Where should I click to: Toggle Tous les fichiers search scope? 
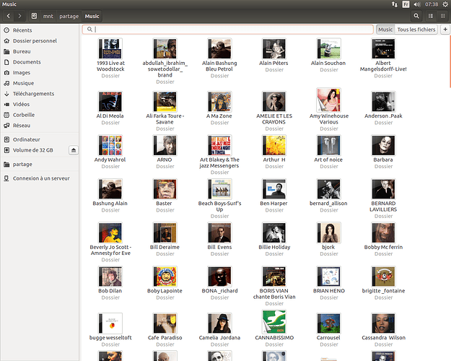416,30
